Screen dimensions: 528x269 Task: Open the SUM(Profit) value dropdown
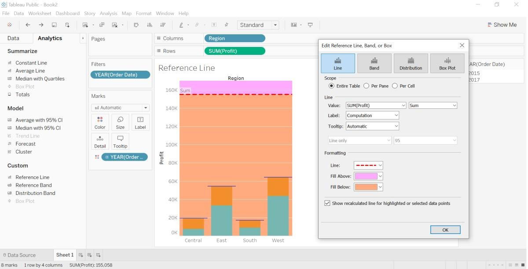coord(376,105)
